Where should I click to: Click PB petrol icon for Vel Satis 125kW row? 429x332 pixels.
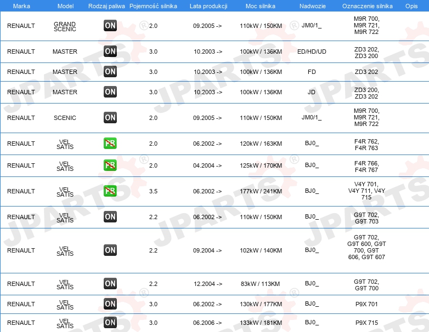click(x=110, y=165)
